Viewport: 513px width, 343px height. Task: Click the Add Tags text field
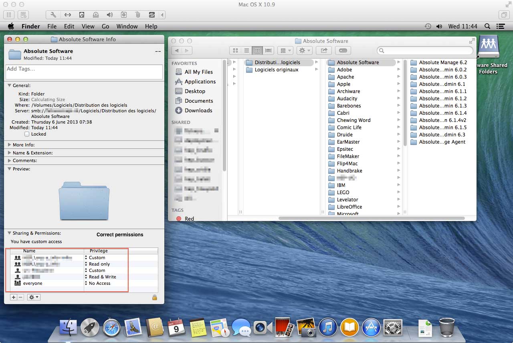[84, 72]
